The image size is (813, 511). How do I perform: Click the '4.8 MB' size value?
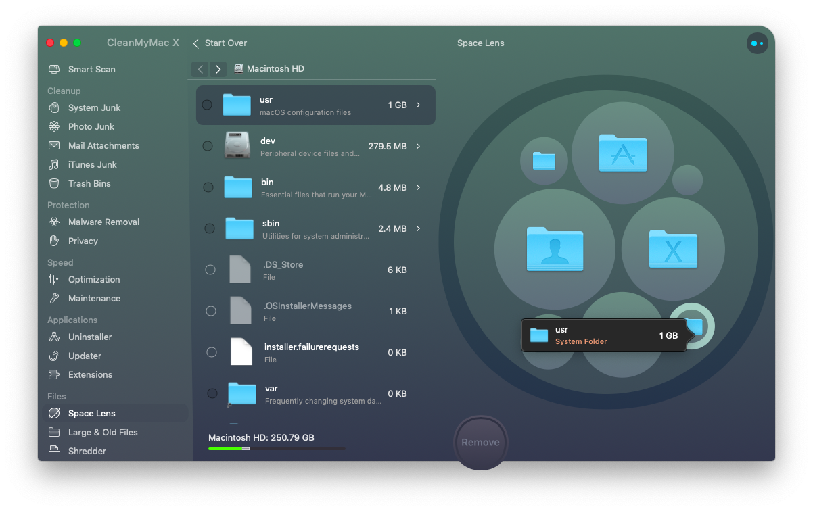[392, 187]
